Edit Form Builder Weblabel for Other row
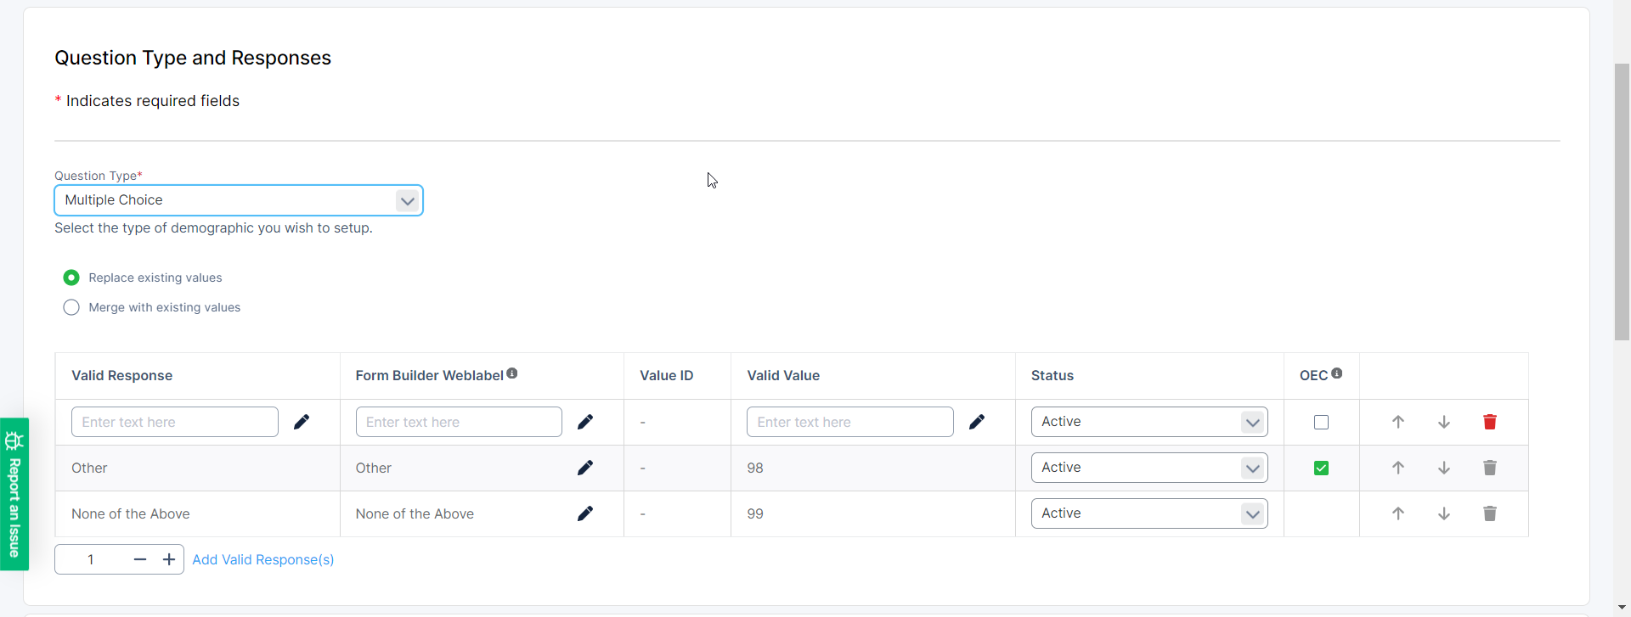1631x617 pixels. tap(584, 468)
